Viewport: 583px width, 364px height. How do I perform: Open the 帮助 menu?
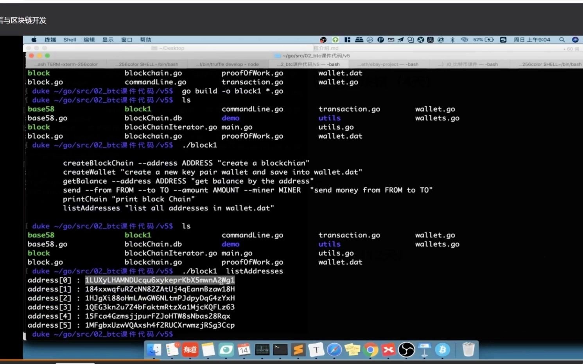[x=145, y=40]
